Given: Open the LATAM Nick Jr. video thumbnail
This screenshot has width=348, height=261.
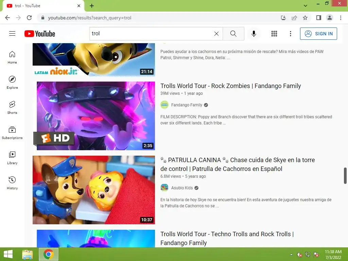Looking at the screenshot, I should click(x=94, y=59).
